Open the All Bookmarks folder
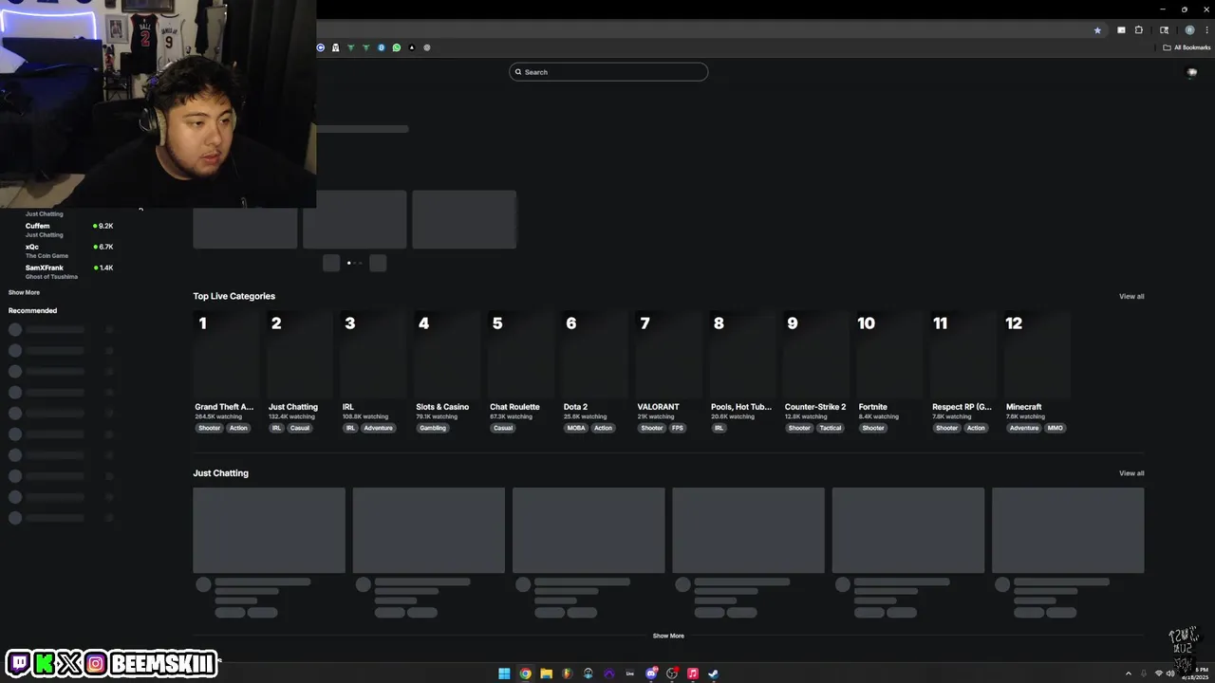The width and height of the screenshot is (1215, 683). coord(1187,47)
